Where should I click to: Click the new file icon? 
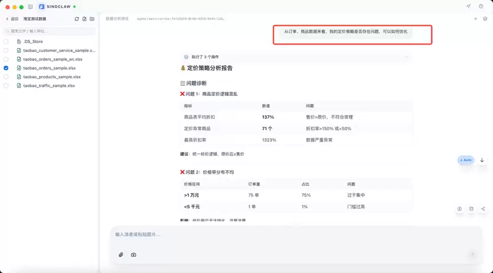tap(85, 19)
